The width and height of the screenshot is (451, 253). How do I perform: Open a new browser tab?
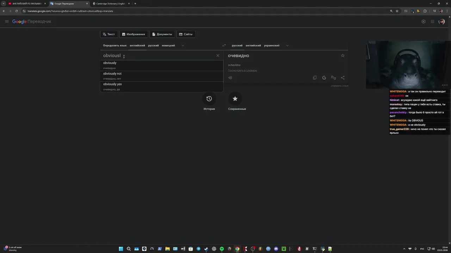[x=135, y=4]
